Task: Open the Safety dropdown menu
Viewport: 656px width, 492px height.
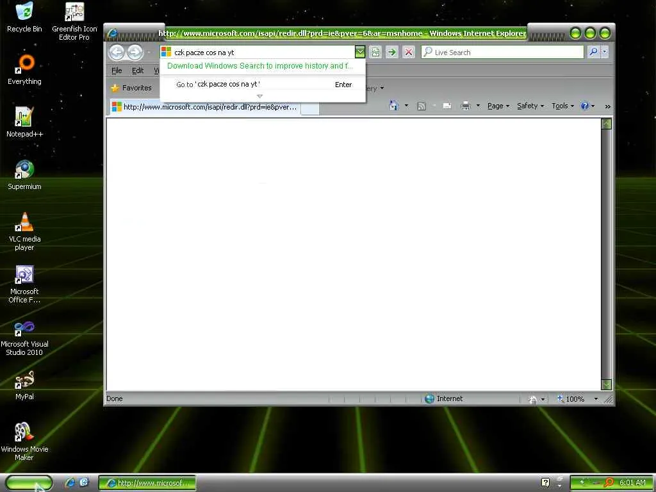Action: tap(530, 106)
